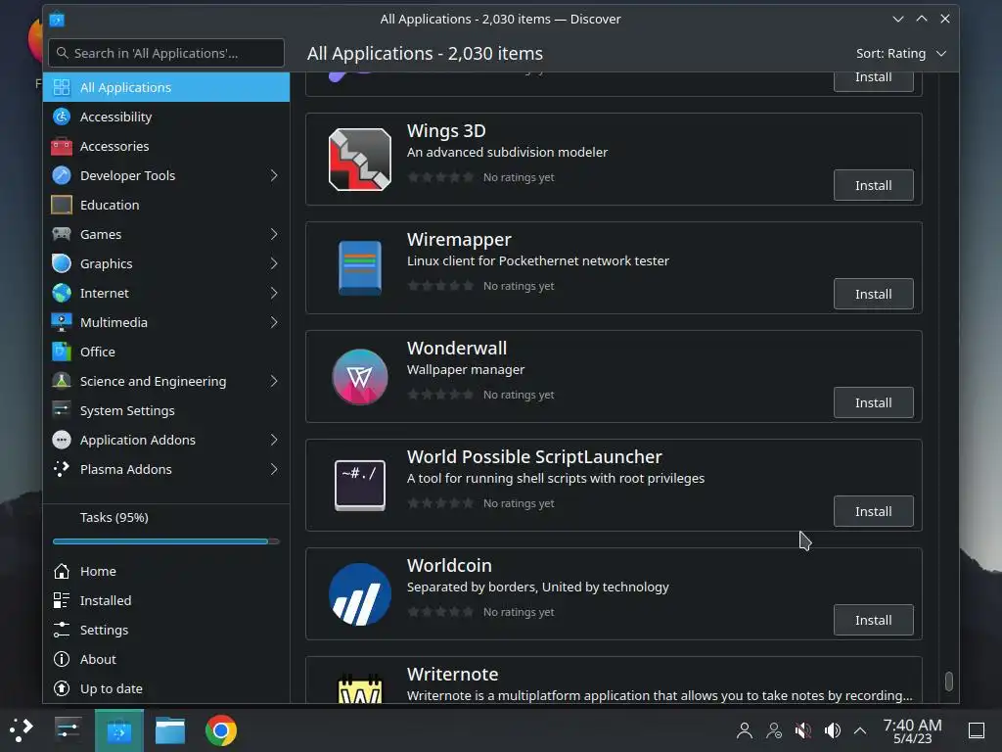Open the Wonderwall title text
Screen dimensions: 1002x752
click(x=457, y=348)
